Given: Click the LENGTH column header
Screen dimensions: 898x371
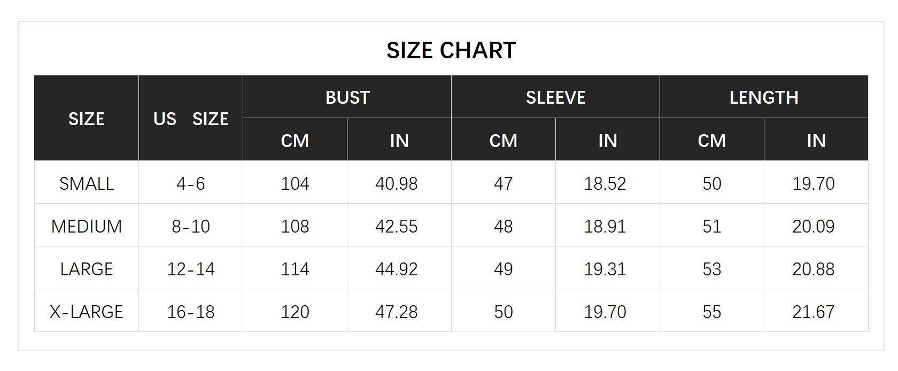Looking at the screenshot, I should click(764, 97).
